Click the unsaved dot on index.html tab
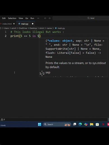The image size is (109, 145). 14,24
